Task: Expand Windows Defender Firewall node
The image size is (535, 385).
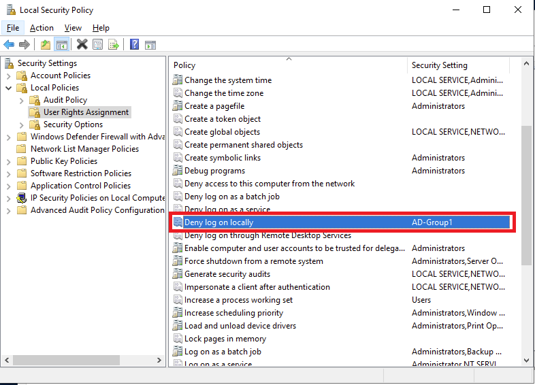Action: click(9, 137)
